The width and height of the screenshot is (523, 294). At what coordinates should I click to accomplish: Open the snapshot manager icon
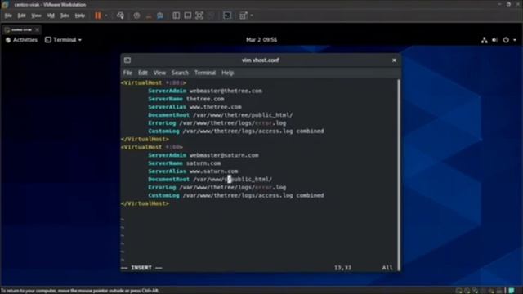[x=160, y=16]
